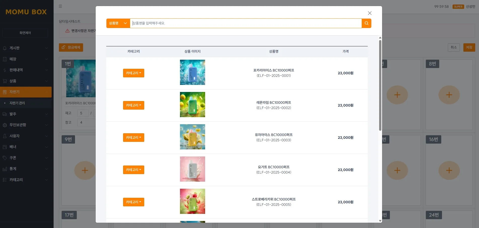Click the search magnifier icon in popup
The width and height of the screenshot is (479, 228).
pyautogui.click(x=366, y=23)
